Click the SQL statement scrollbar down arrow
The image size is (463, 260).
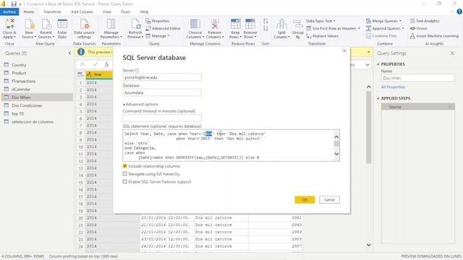(x=336, y=154)
